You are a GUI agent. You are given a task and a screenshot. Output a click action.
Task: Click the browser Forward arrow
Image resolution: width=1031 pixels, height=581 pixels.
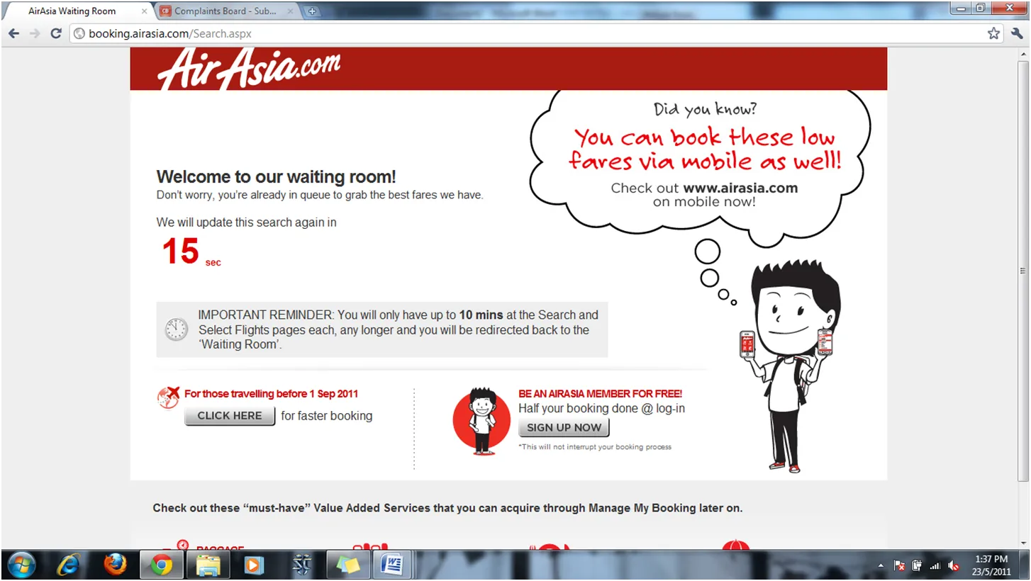(35, 33)
